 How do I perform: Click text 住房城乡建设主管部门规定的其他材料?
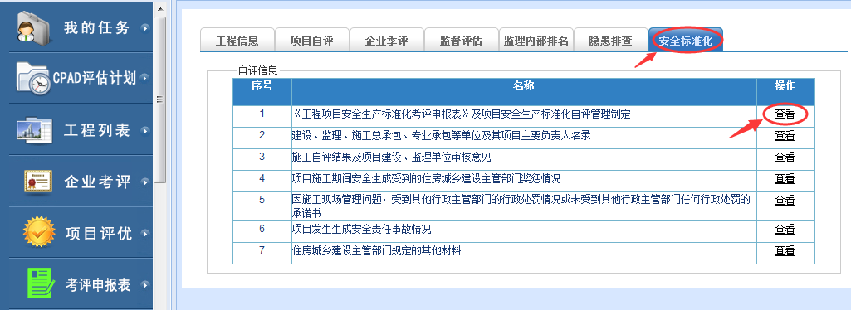click(377, 250)
